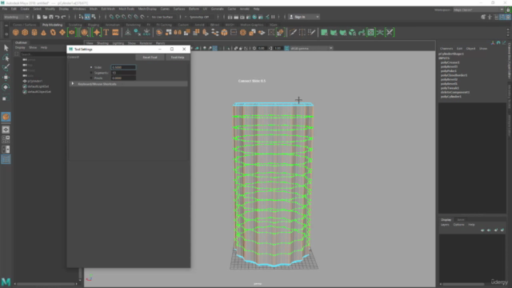The image size is (512, 288).
Task: Click the Segments value input field
Action: [x=123, y=73]
